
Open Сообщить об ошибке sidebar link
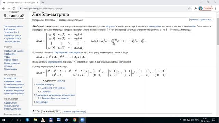pos(14,51)
